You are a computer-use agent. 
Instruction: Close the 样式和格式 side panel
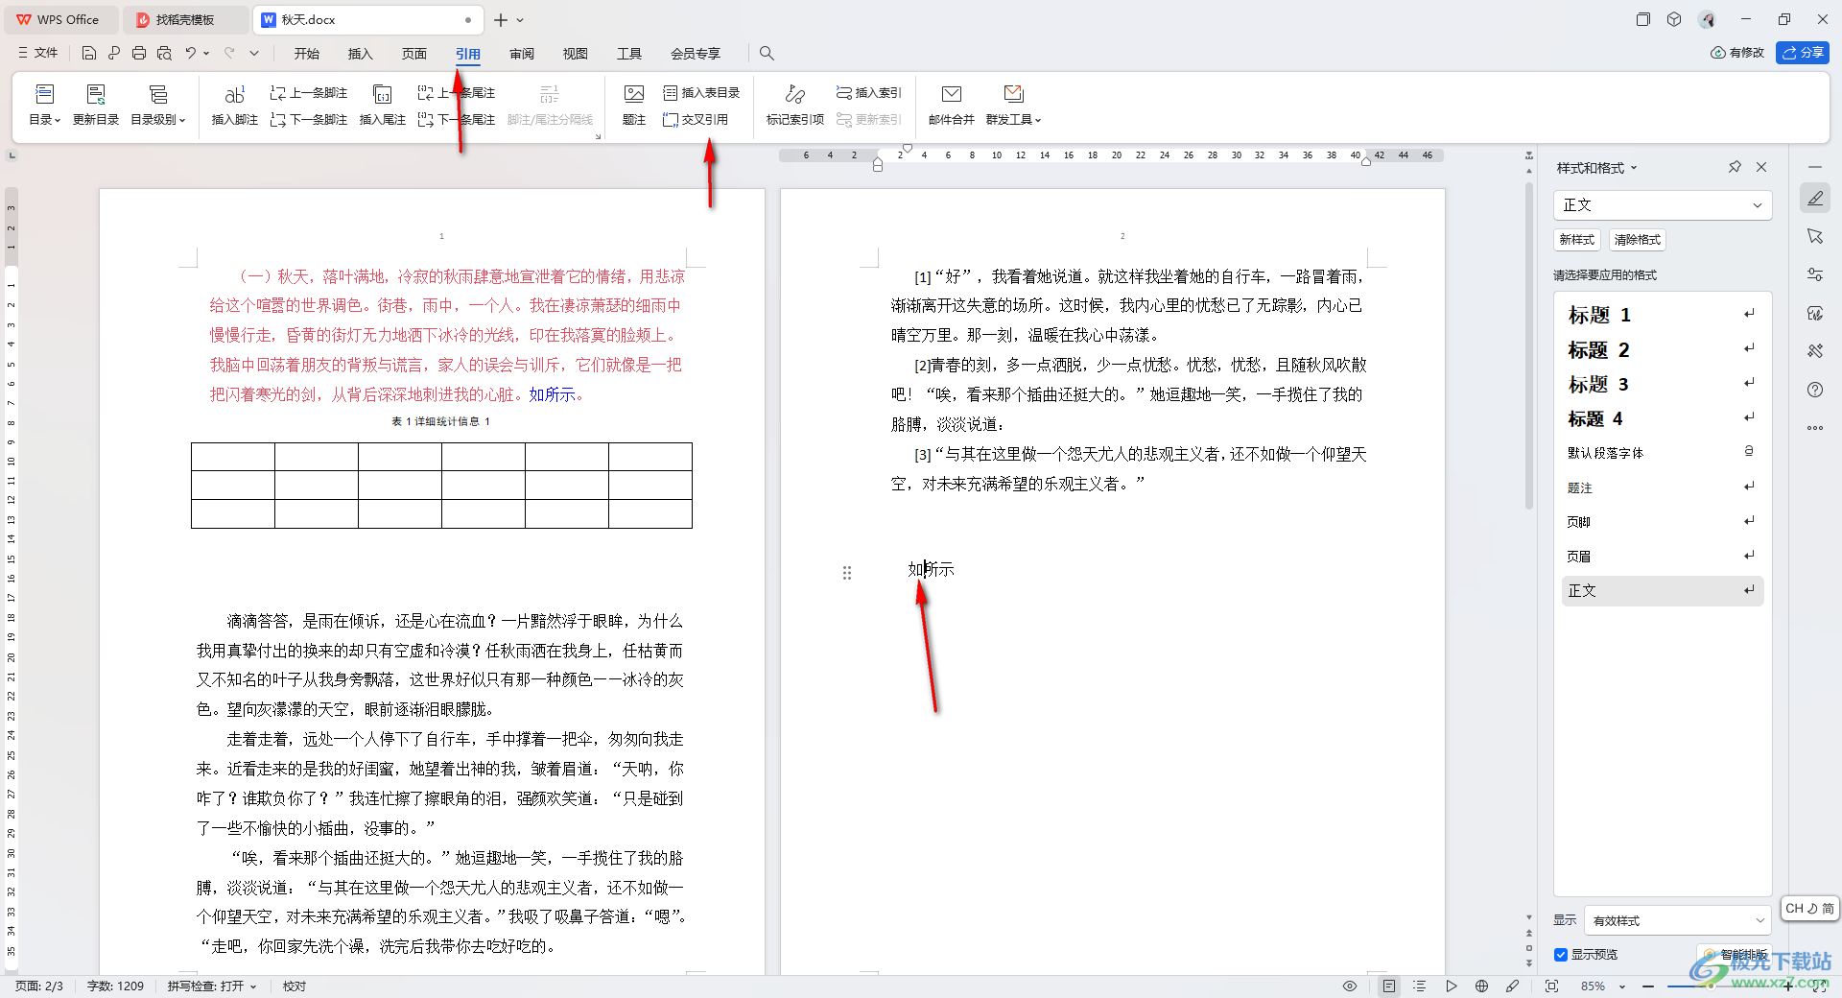coord(1761,167)
